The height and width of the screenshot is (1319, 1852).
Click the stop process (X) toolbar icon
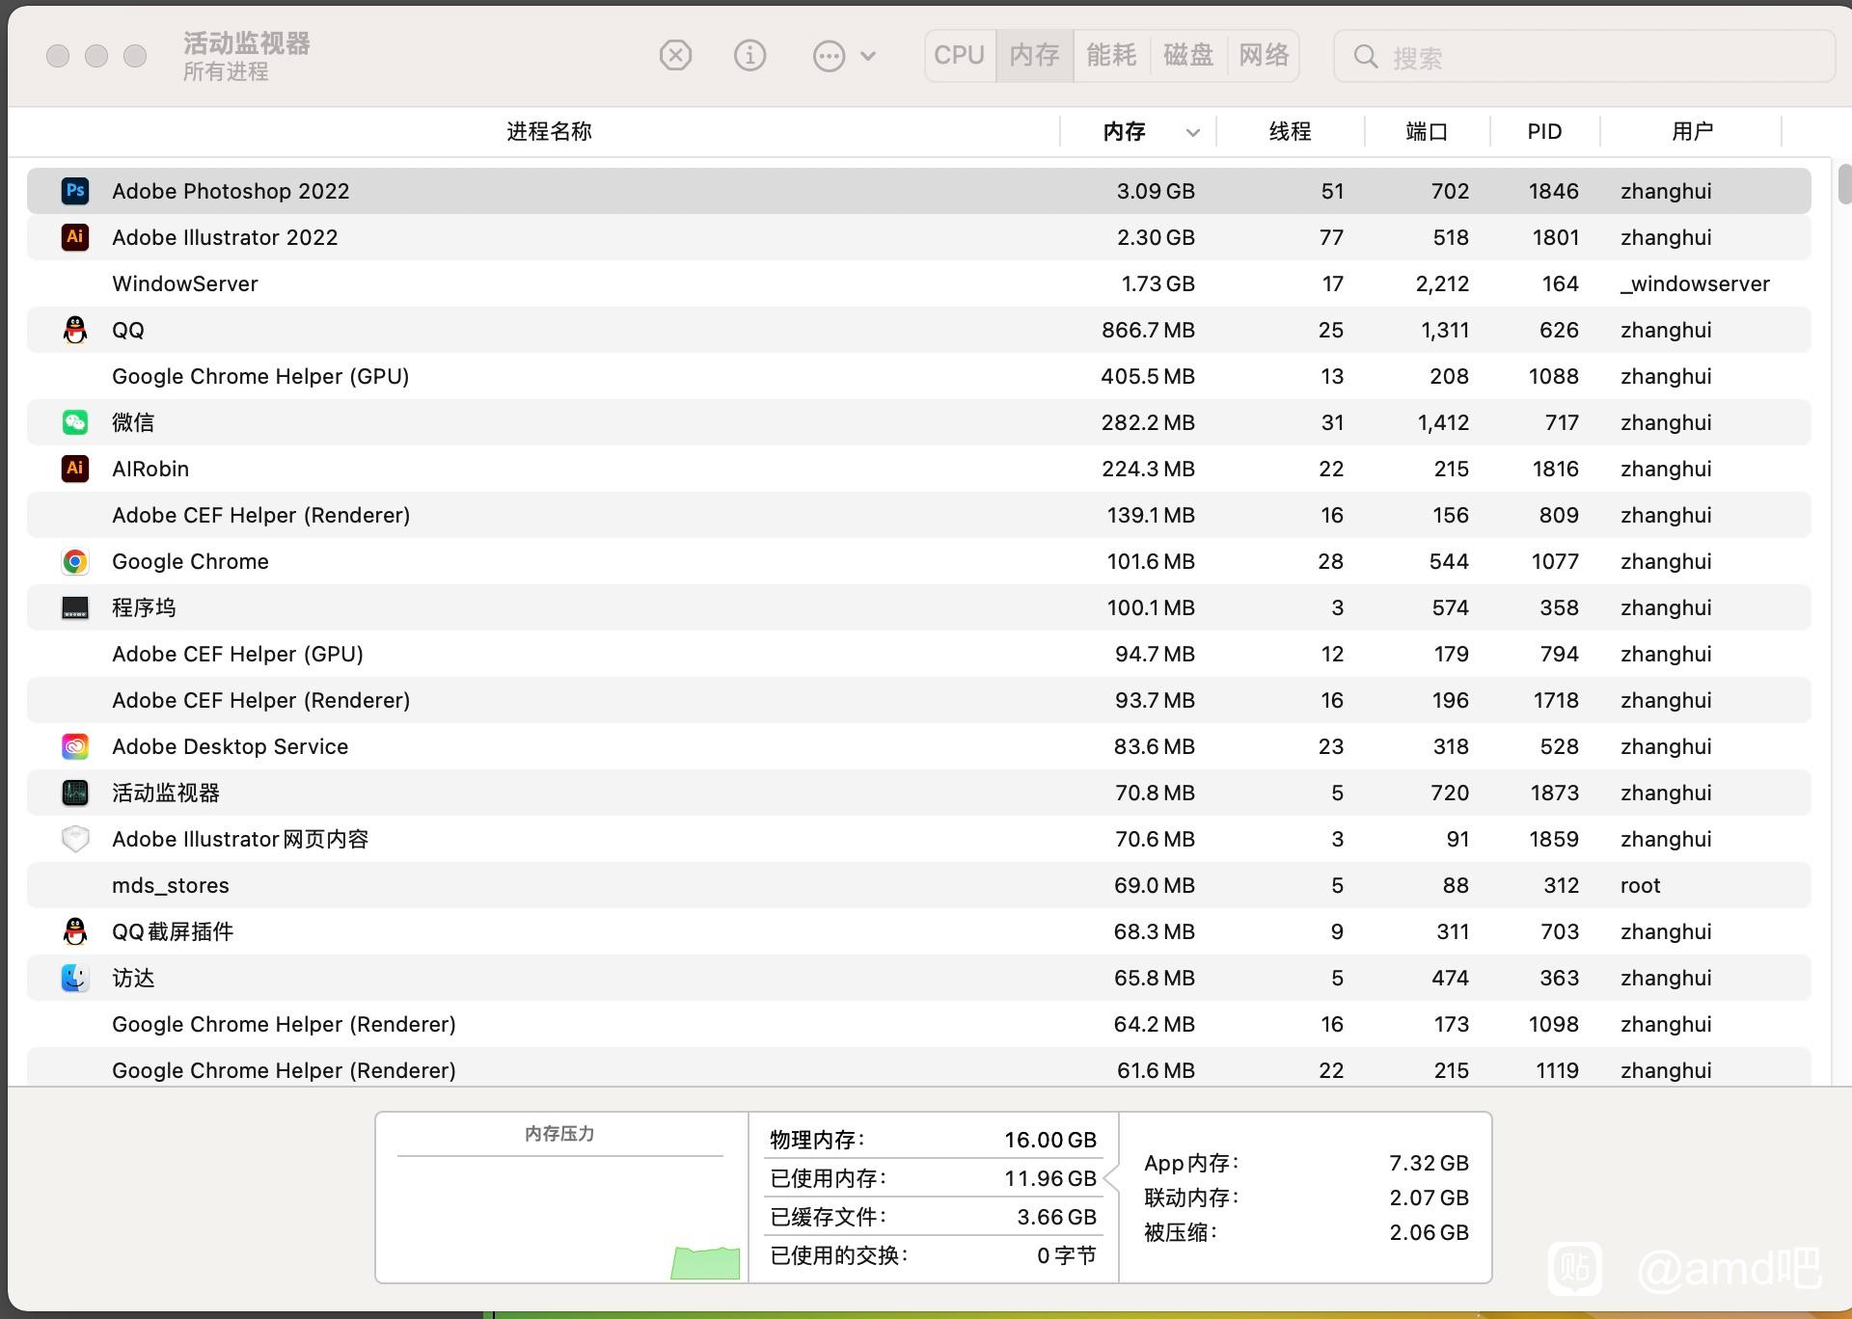tap(675, 56)
